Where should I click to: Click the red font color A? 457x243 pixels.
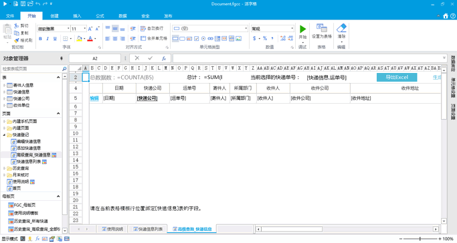click(90, 39)
